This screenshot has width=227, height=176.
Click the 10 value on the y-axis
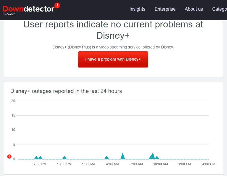coord(13,130)
